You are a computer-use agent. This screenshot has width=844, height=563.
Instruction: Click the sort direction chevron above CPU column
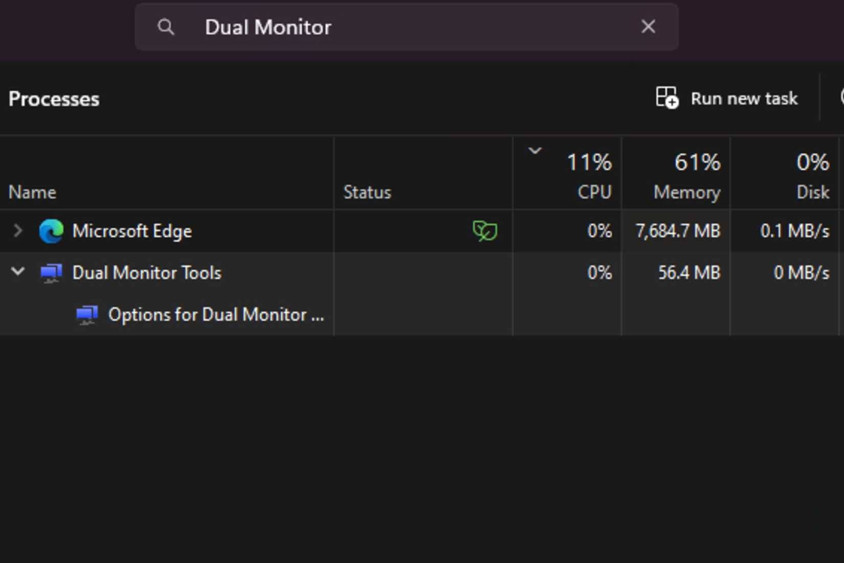coord(535,151)
